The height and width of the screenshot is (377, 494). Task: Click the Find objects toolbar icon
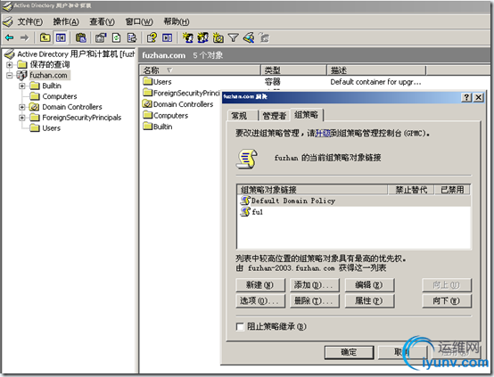[249, 37]
